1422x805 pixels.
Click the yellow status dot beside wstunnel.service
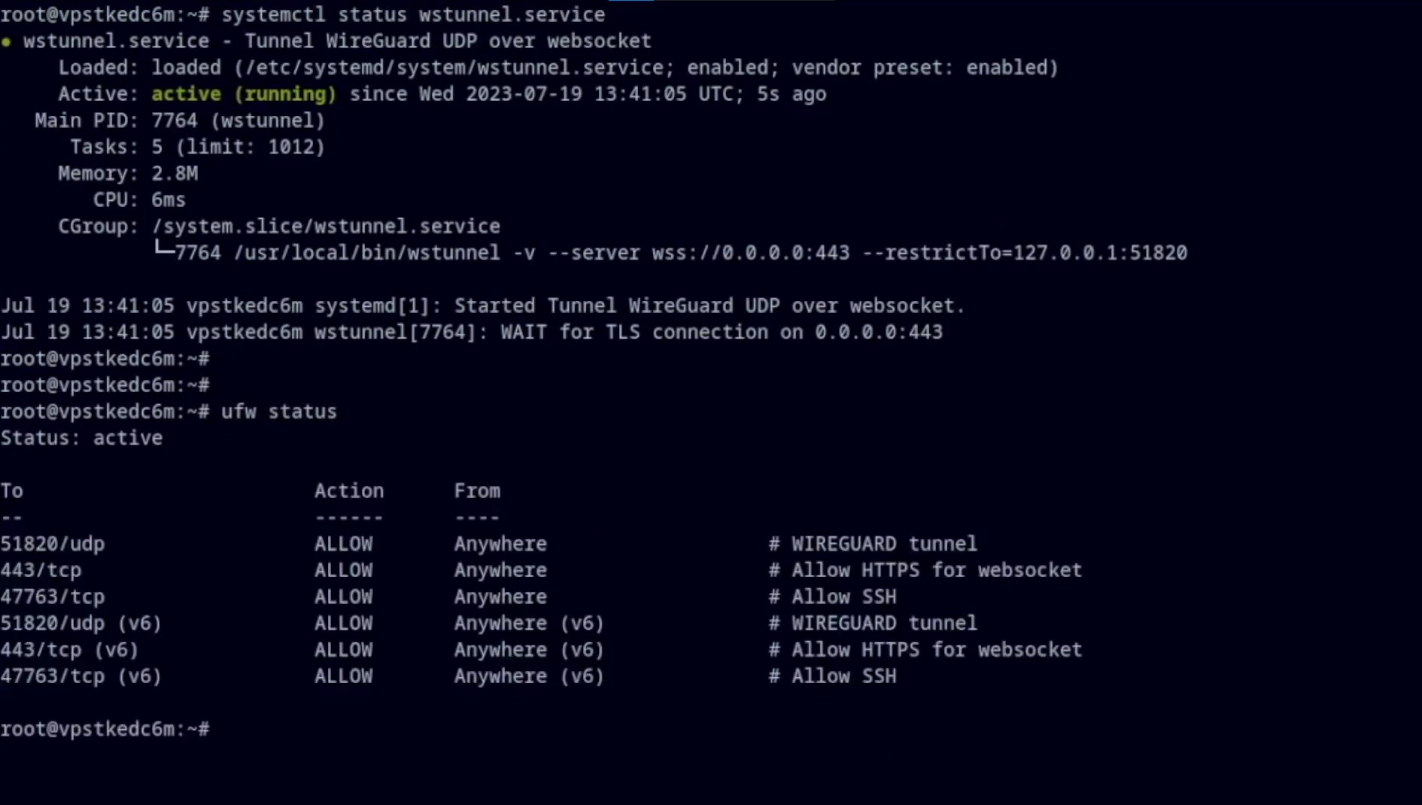[x=6, y=42]
